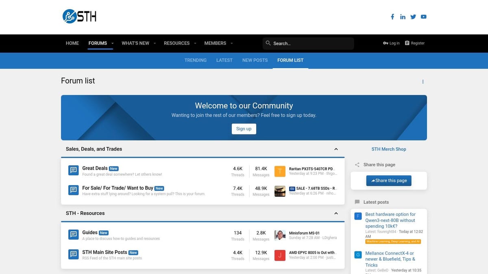Open the STH Main Site Posts forum title
This screenshot has height=274, width=488.
(105, 252)
